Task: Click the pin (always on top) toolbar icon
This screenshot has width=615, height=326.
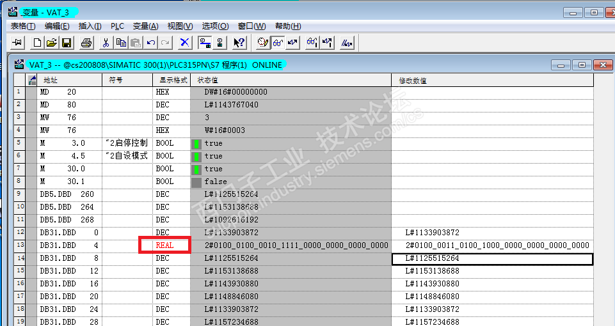Action: pyautogui.click(x=17, y=42)
